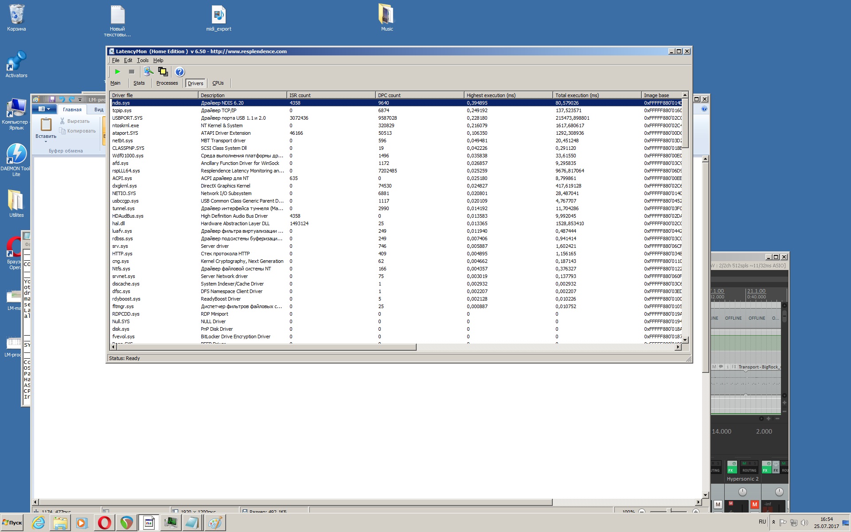Select the USBPORT.SYS driver row
This screenshot has width=851, height=532.
pos(127,118)
